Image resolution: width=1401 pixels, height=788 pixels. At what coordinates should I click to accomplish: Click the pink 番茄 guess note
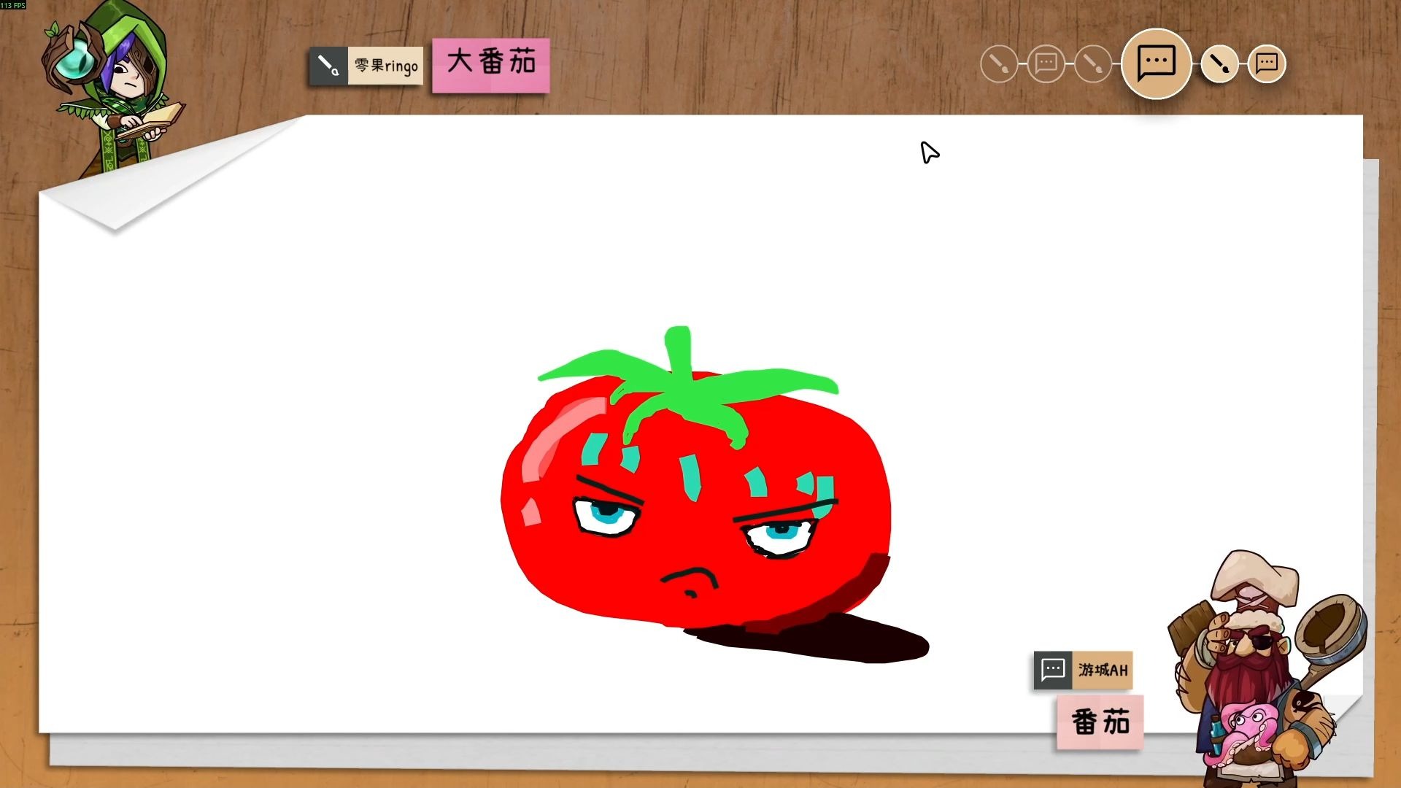1100,722
